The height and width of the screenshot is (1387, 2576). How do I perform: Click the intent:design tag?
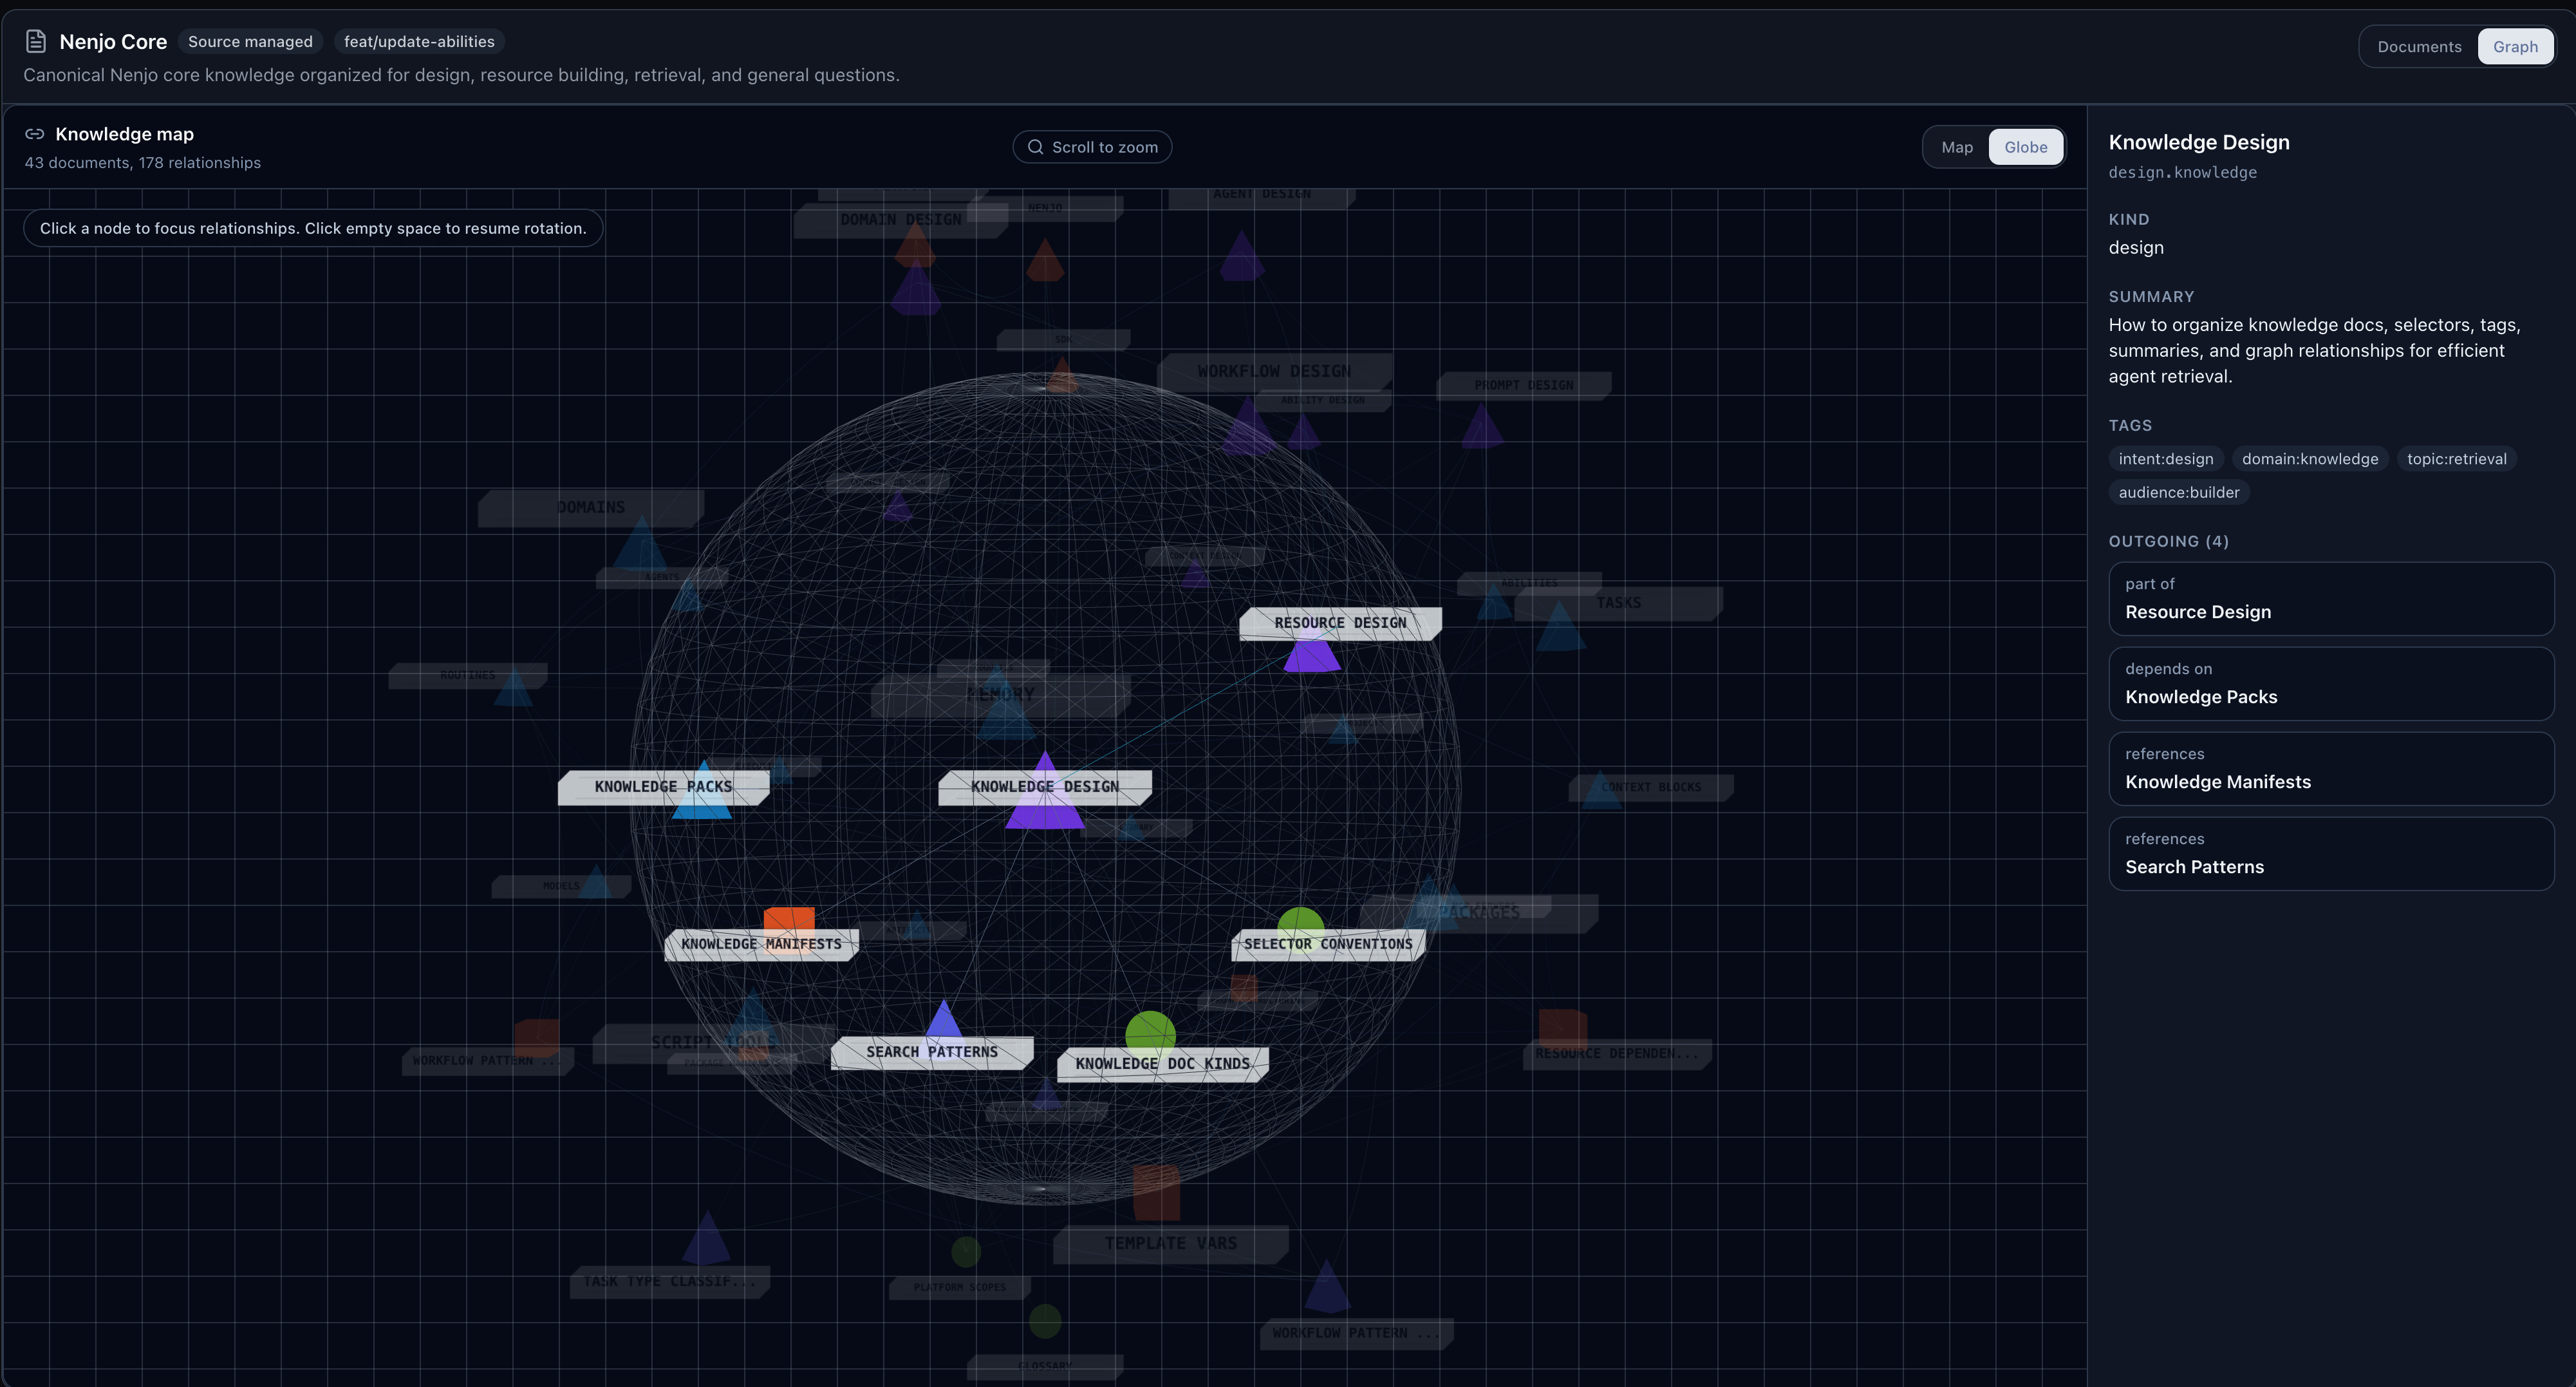tap(2165, 459)
